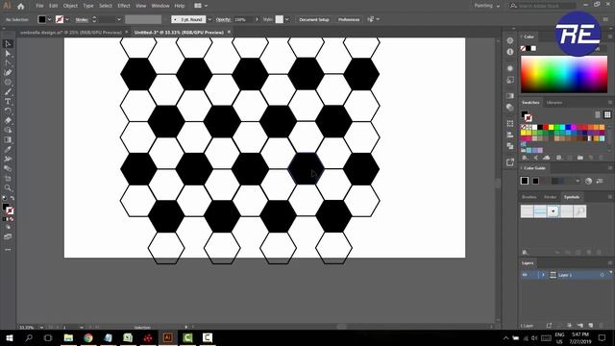Open the Color panel options menu
The width and height of the screenshot is (615, 346).
click(x=610, y=37)
